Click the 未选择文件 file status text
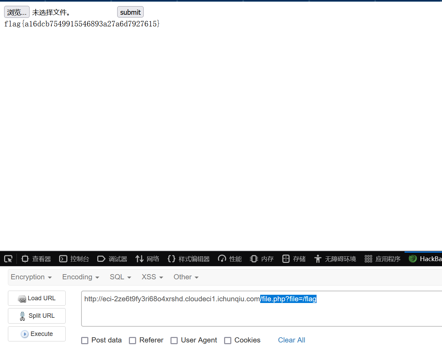This screenshot has width=442, height=350. [51, 12]
